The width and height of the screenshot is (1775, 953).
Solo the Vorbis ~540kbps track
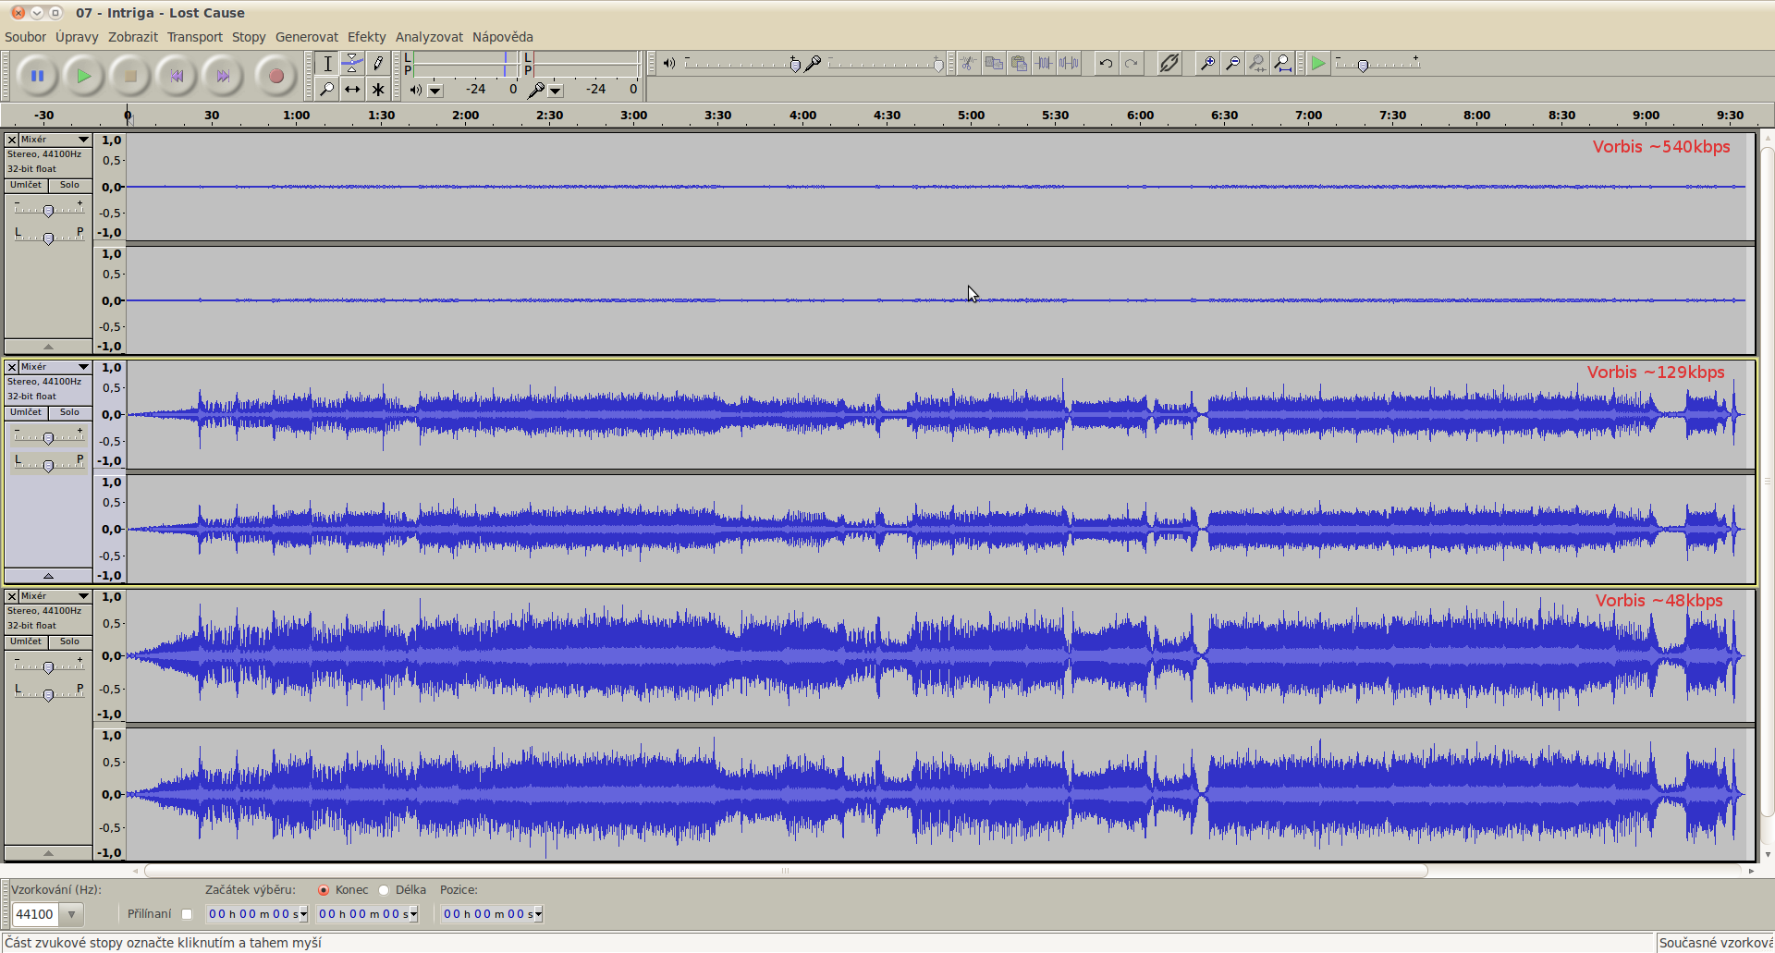click(x=69, y=185)
